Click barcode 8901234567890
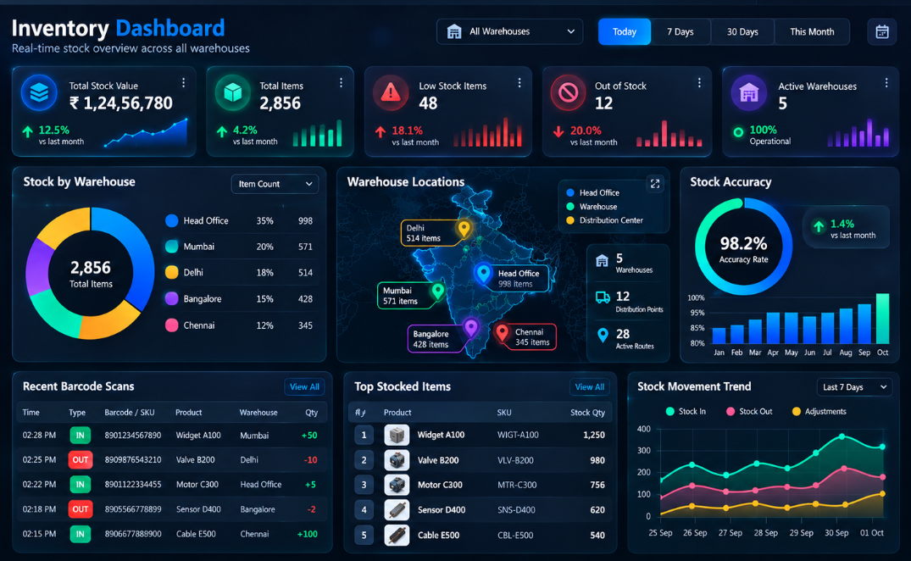This screenshot has height=561, width=911. (133, 435)
